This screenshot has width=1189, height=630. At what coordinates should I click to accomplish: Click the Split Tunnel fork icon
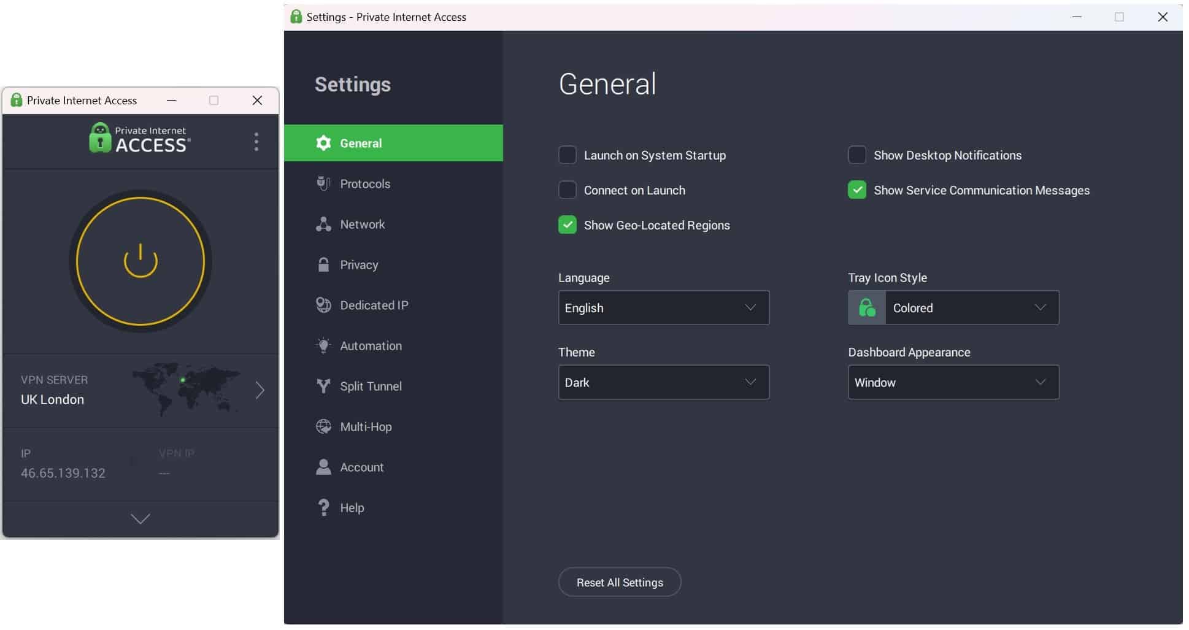[x=323, y=386]
